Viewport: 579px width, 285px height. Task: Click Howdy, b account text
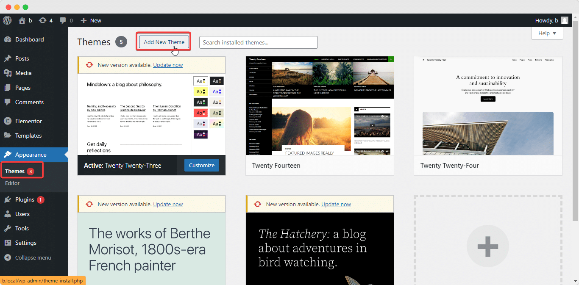pyautogui.click(x=547, y=20)
